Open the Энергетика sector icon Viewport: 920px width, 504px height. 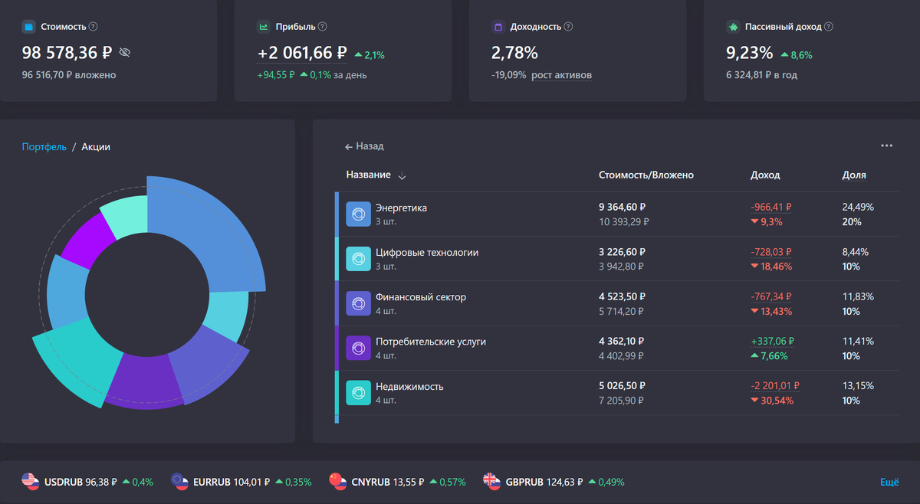point(358,214)
